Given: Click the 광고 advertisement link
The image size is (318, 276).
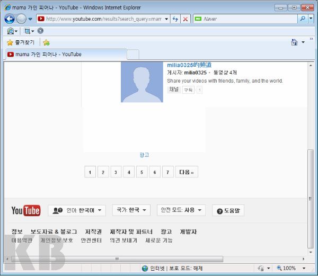Looking at the screenshot, I should click(144, 155).
